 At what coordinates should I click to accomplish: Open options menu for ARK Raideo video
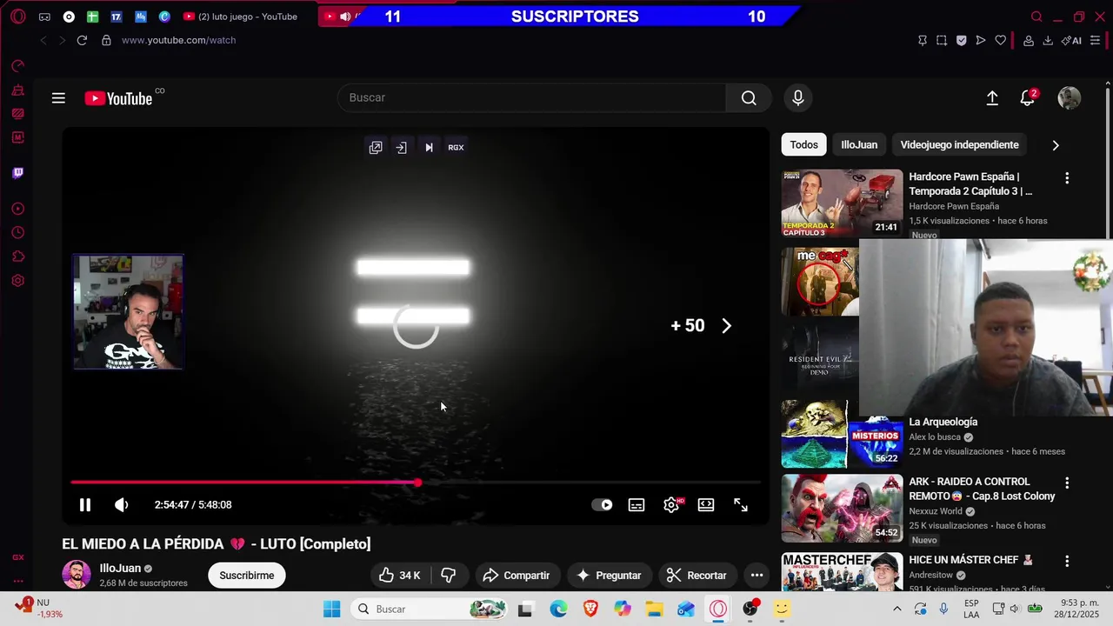[1067, 483]
